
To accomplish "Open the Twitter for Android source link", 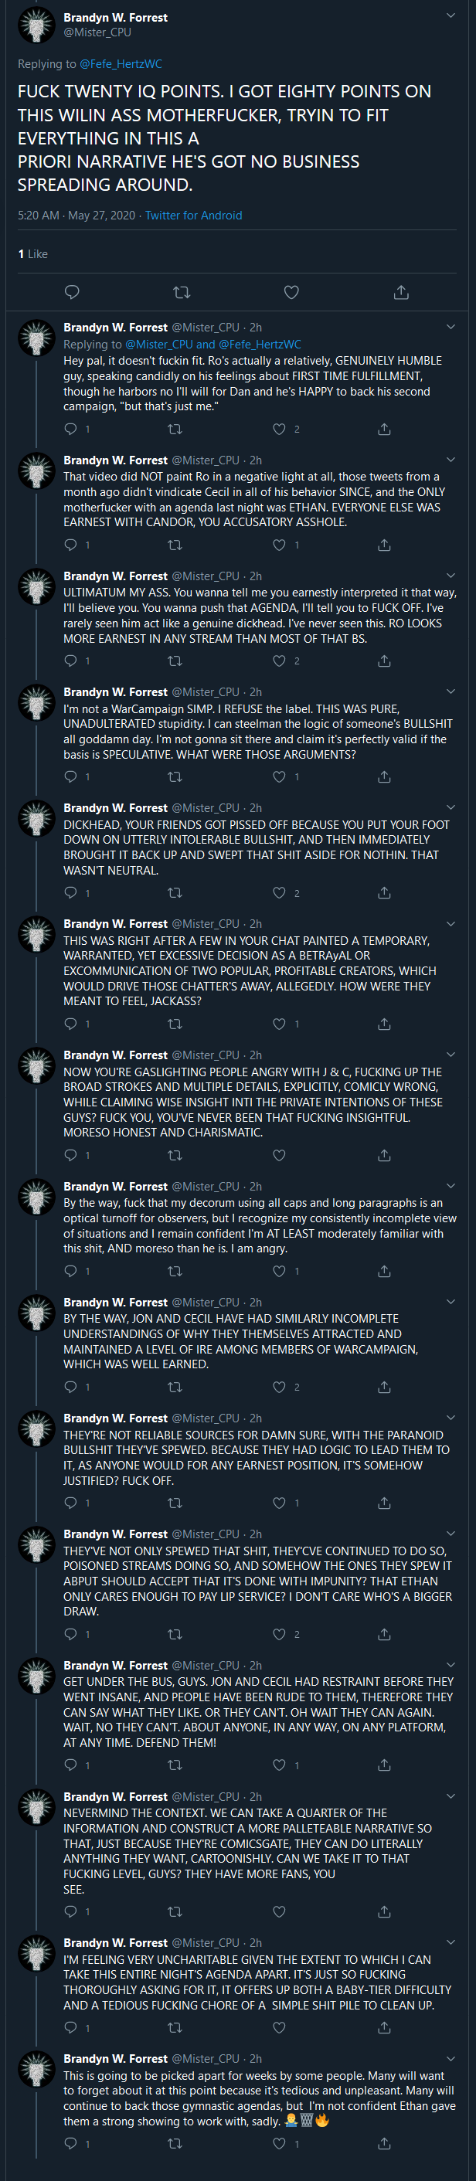I will pyautogui.click(x=193, y=215).
